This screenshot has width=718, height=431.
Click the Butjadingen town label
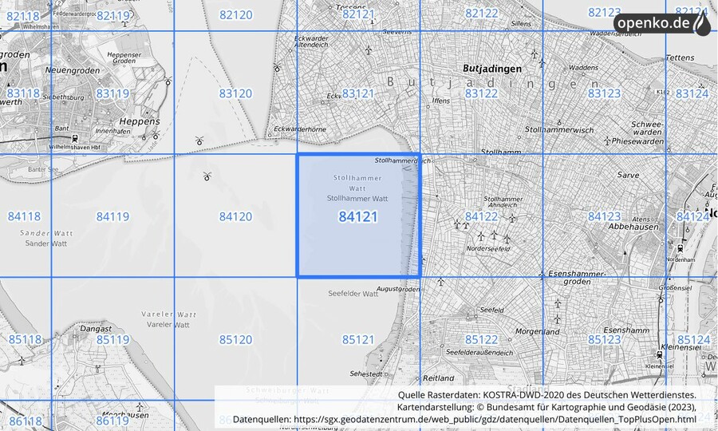[x=491, y=69]
